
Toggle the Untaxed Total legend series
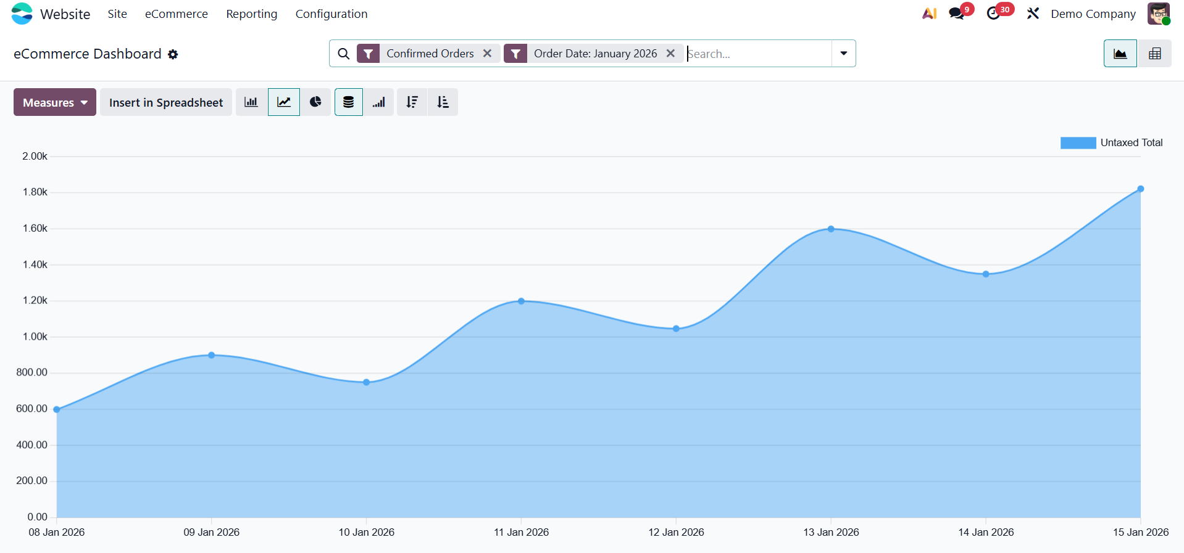click(x=1111, y=143)
